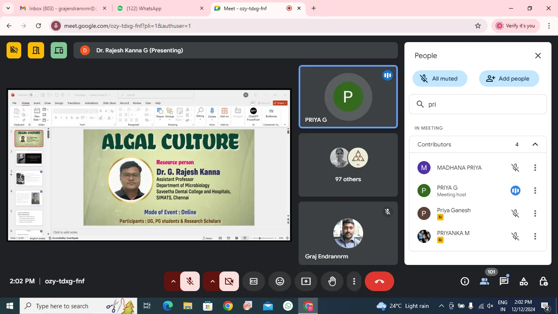Close the People panel
Image resolution: width=558 pixels, height=314 pixels.
[x=538, y=56]
